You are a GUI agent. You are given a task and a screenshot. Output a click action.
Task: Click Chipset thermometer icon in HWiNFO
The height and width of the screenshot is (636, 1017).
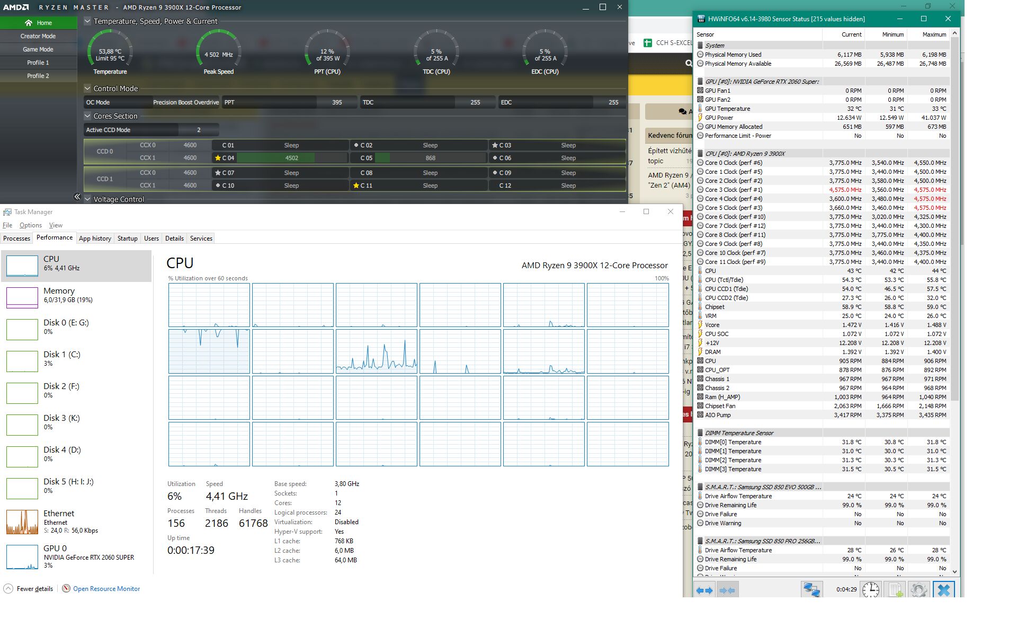coord(700,307)
